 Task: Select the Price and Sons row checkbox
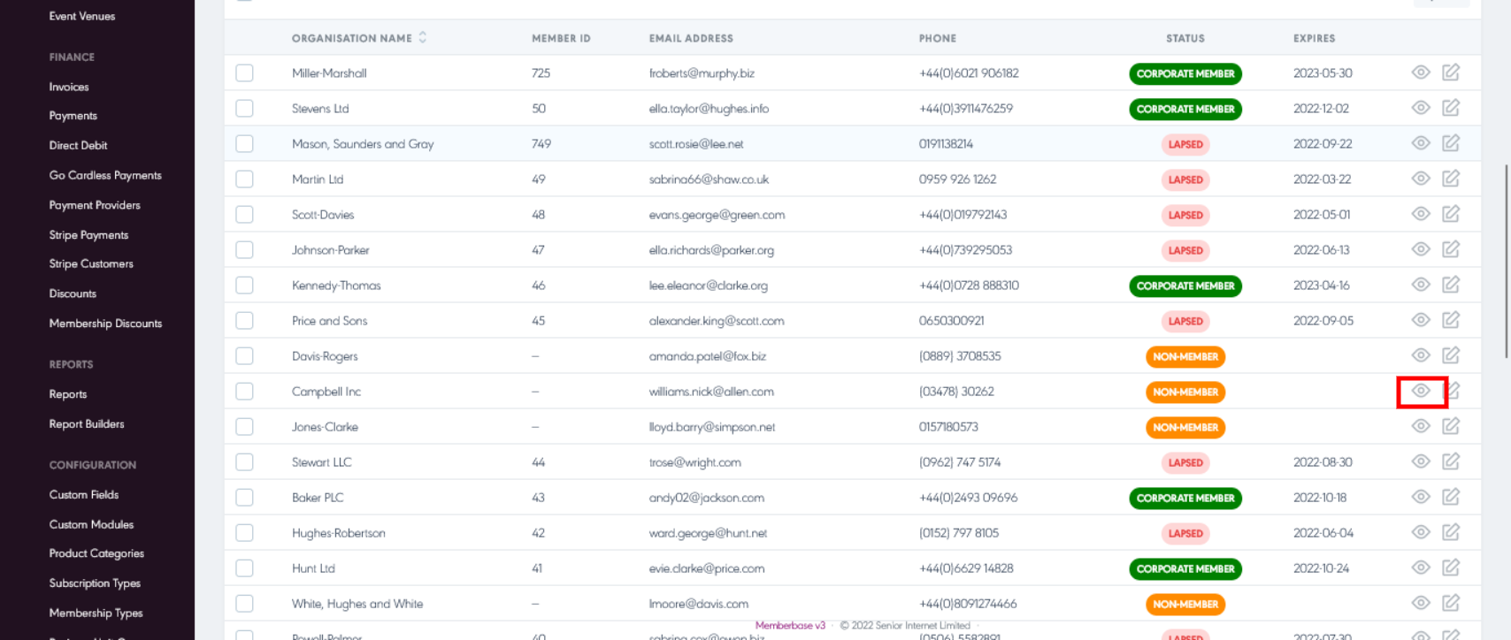(245, 321)
